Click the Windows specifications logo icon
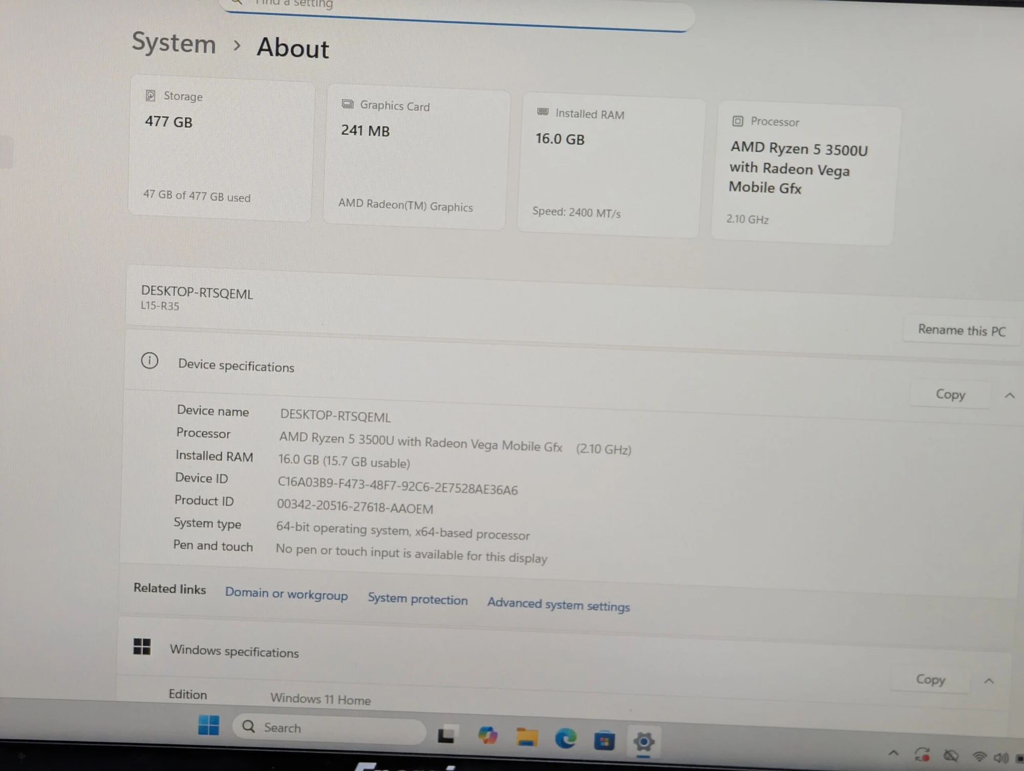Screen dimensions: 1024x771 click(142, 646)
